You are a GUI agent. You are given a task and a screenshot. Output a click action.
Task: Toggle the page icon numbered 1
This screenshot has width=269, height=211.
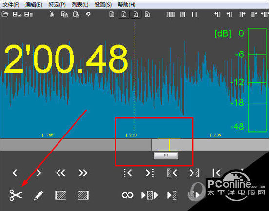124,14
